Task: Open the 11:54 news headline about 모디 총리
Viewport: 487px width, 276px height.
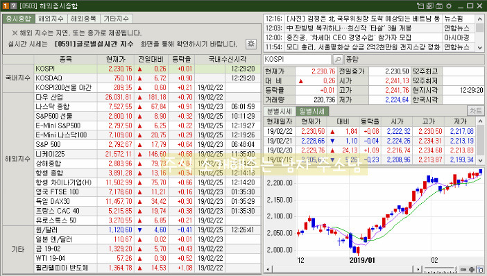Action: [363, 47]
